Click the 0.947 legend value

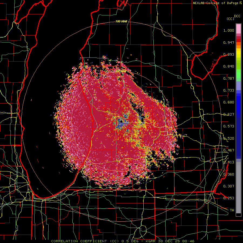click(x=229, y=42)
